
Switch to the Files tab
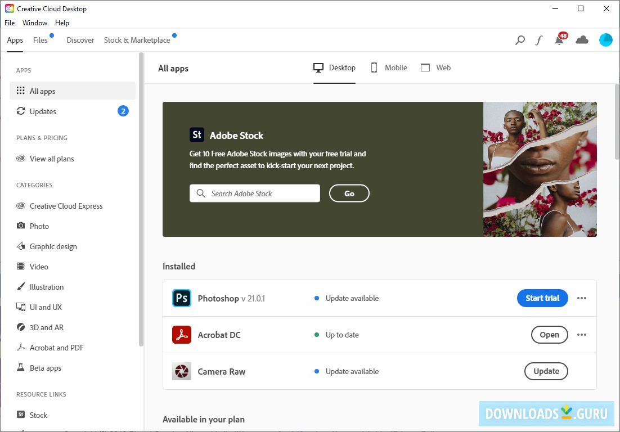click(39, 40)
